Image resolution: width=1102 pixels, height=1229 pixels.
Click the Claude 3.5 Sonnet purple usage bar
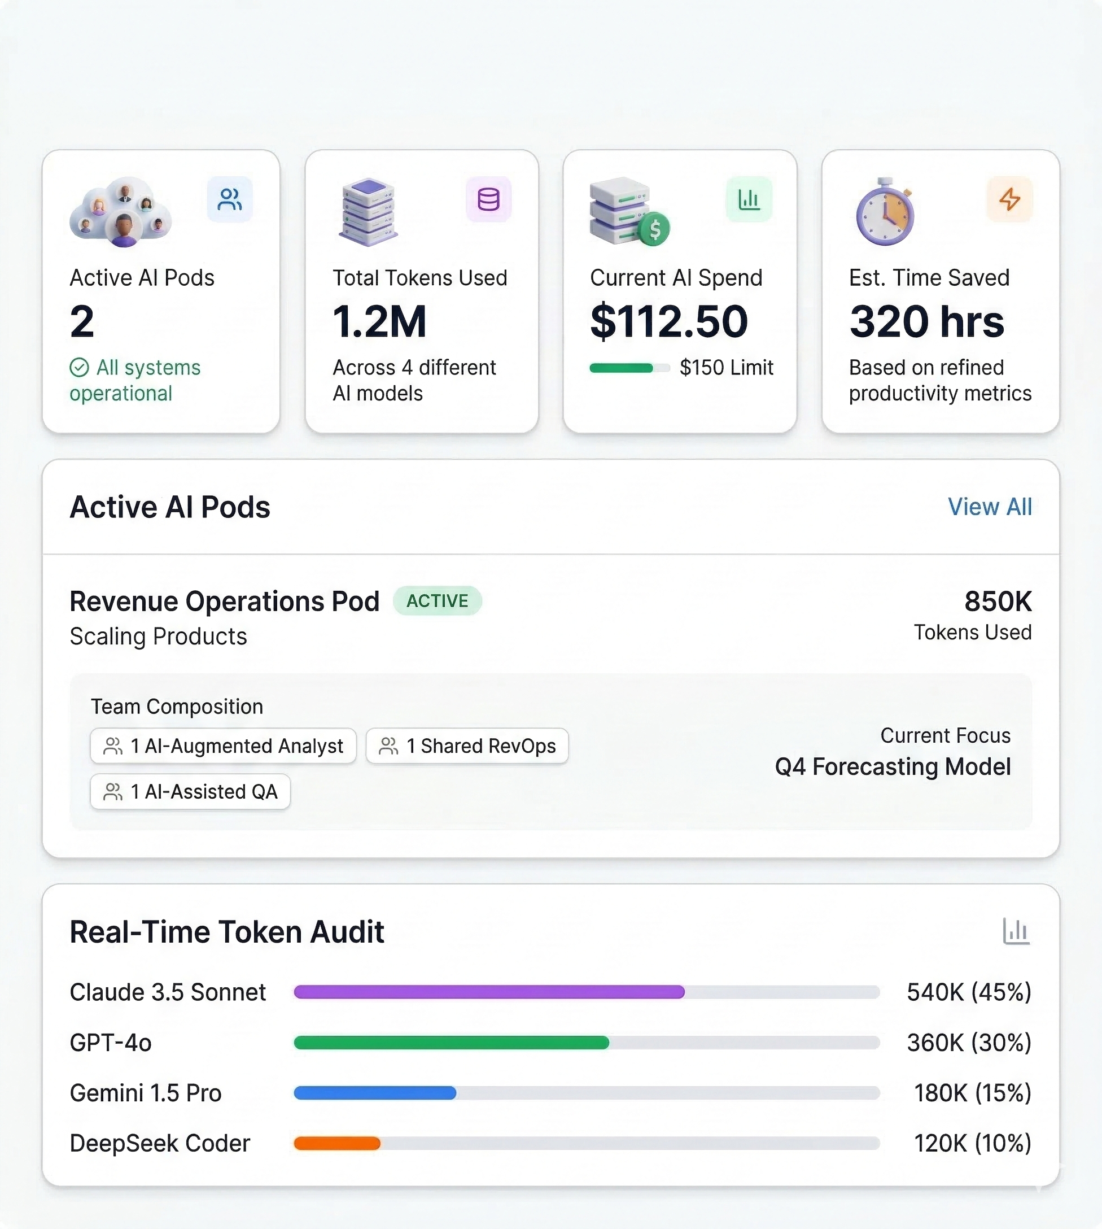click(x=489, y=992)
